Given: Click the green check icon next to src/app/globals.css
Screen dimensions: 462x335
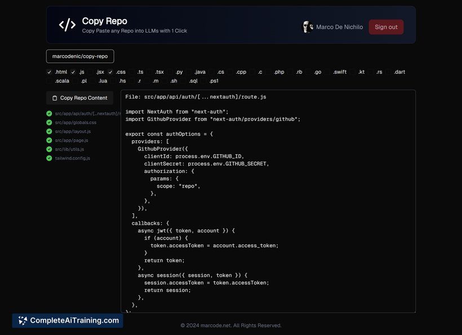Looking at the screenshot, I should pos(49,123).
